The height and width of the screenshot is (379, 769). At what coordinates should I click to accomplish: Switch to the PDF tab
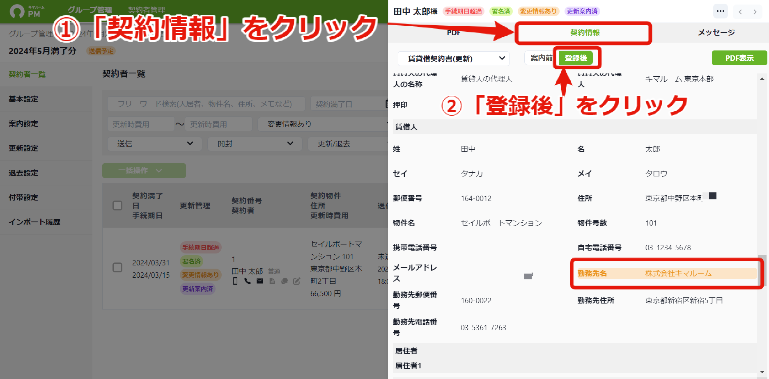[454, 32]
